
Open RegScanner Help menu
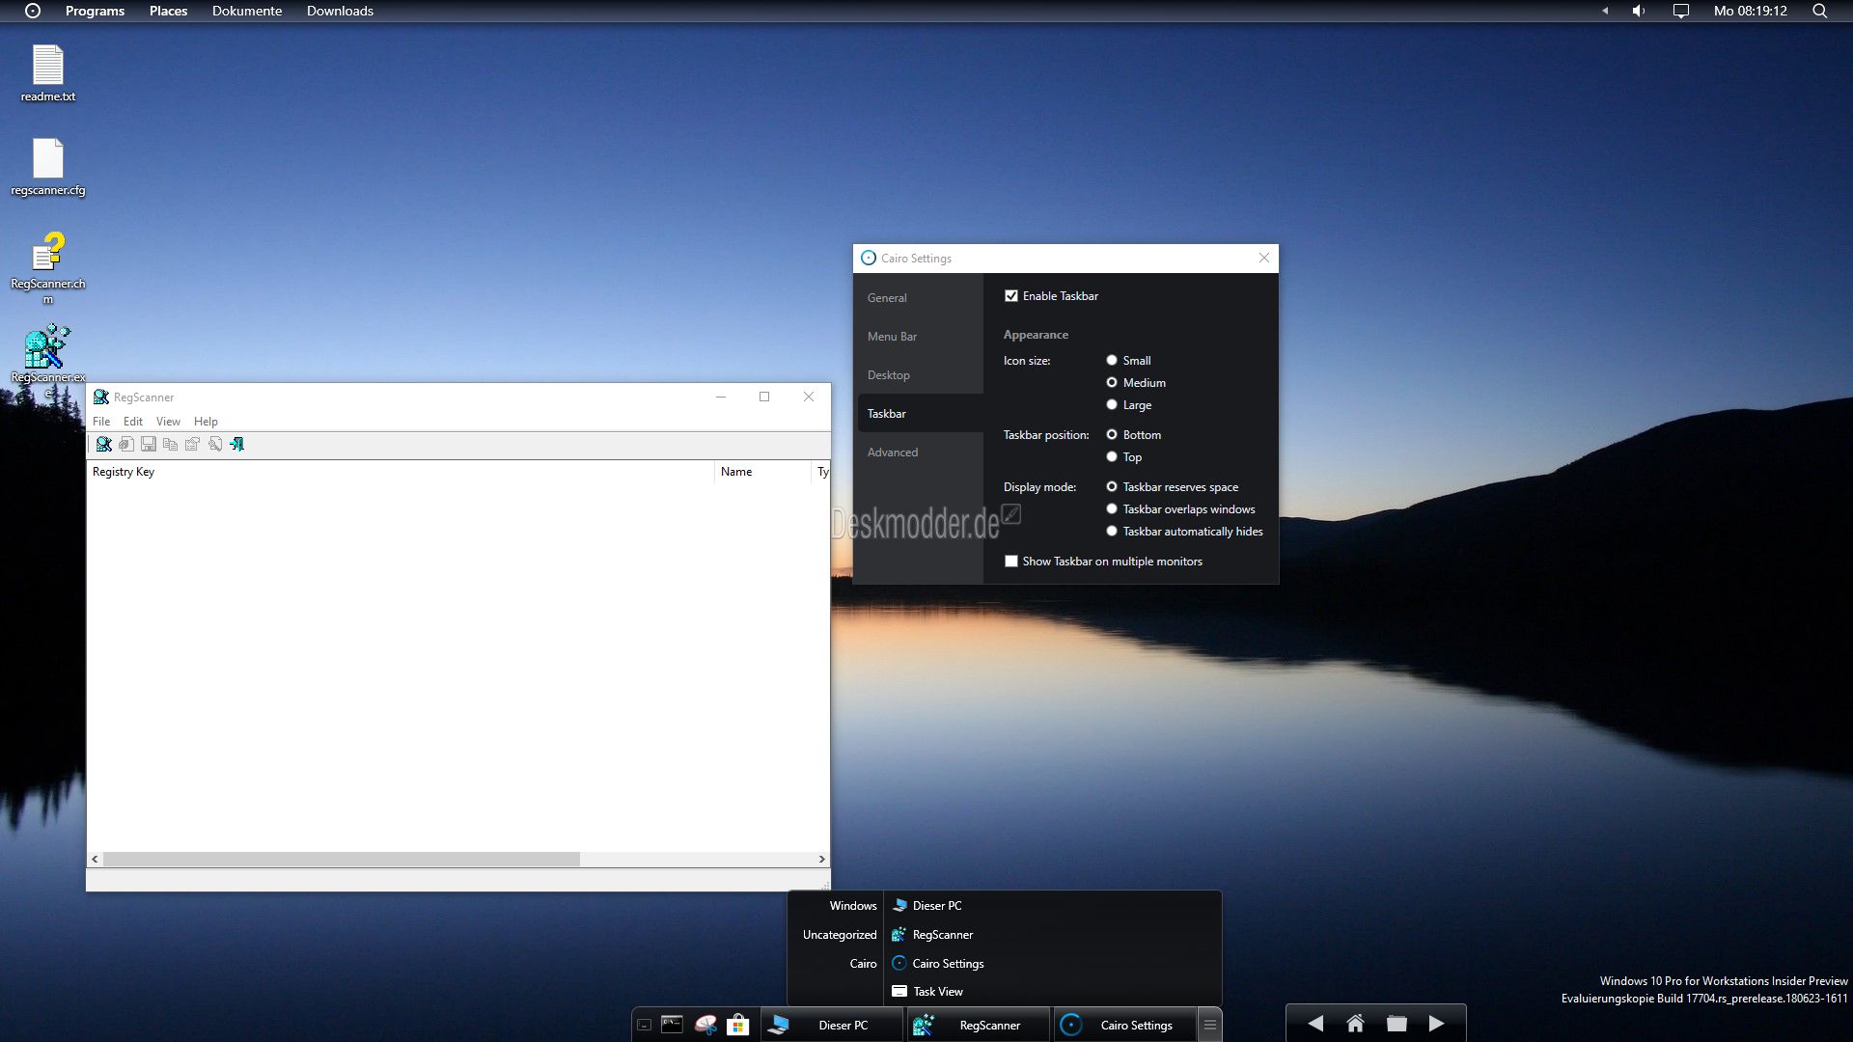[206, 421]
